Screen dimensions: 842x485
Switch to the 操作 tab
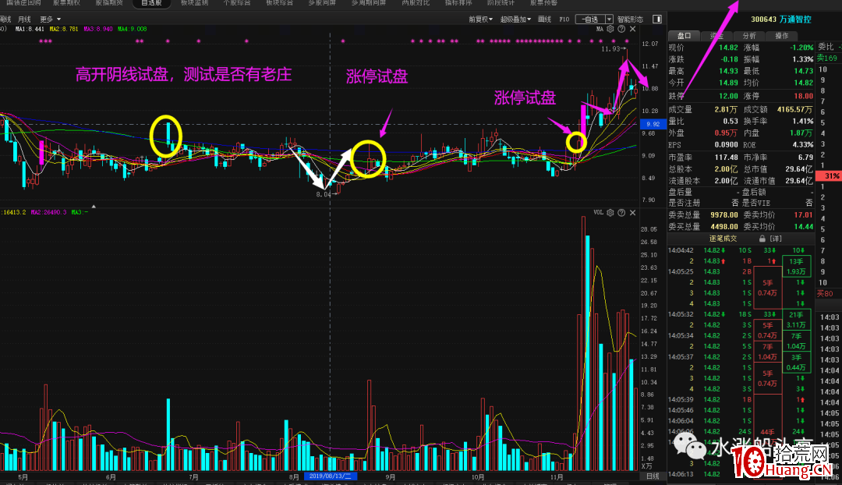point(782,36)
